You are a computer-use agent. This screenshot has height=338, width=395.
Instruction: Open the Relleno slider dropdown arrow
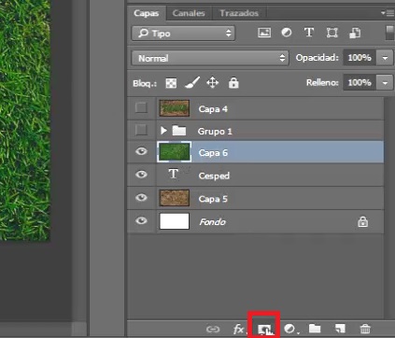(385, 83)
